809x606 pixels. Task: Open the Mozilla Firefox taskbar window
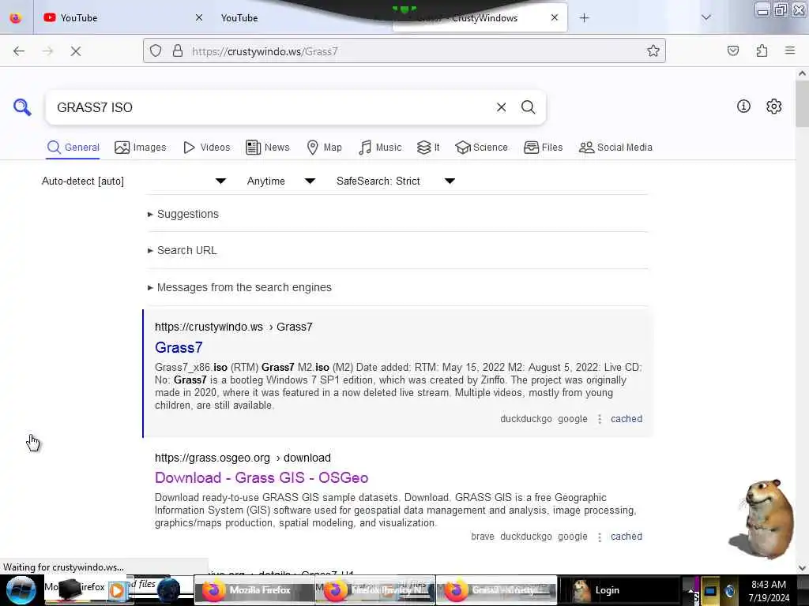pyautogui.click(x=254, y=590)
